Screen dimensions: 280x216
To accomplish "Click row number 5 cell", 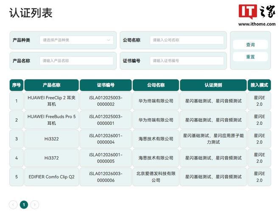I will [17, 177].
